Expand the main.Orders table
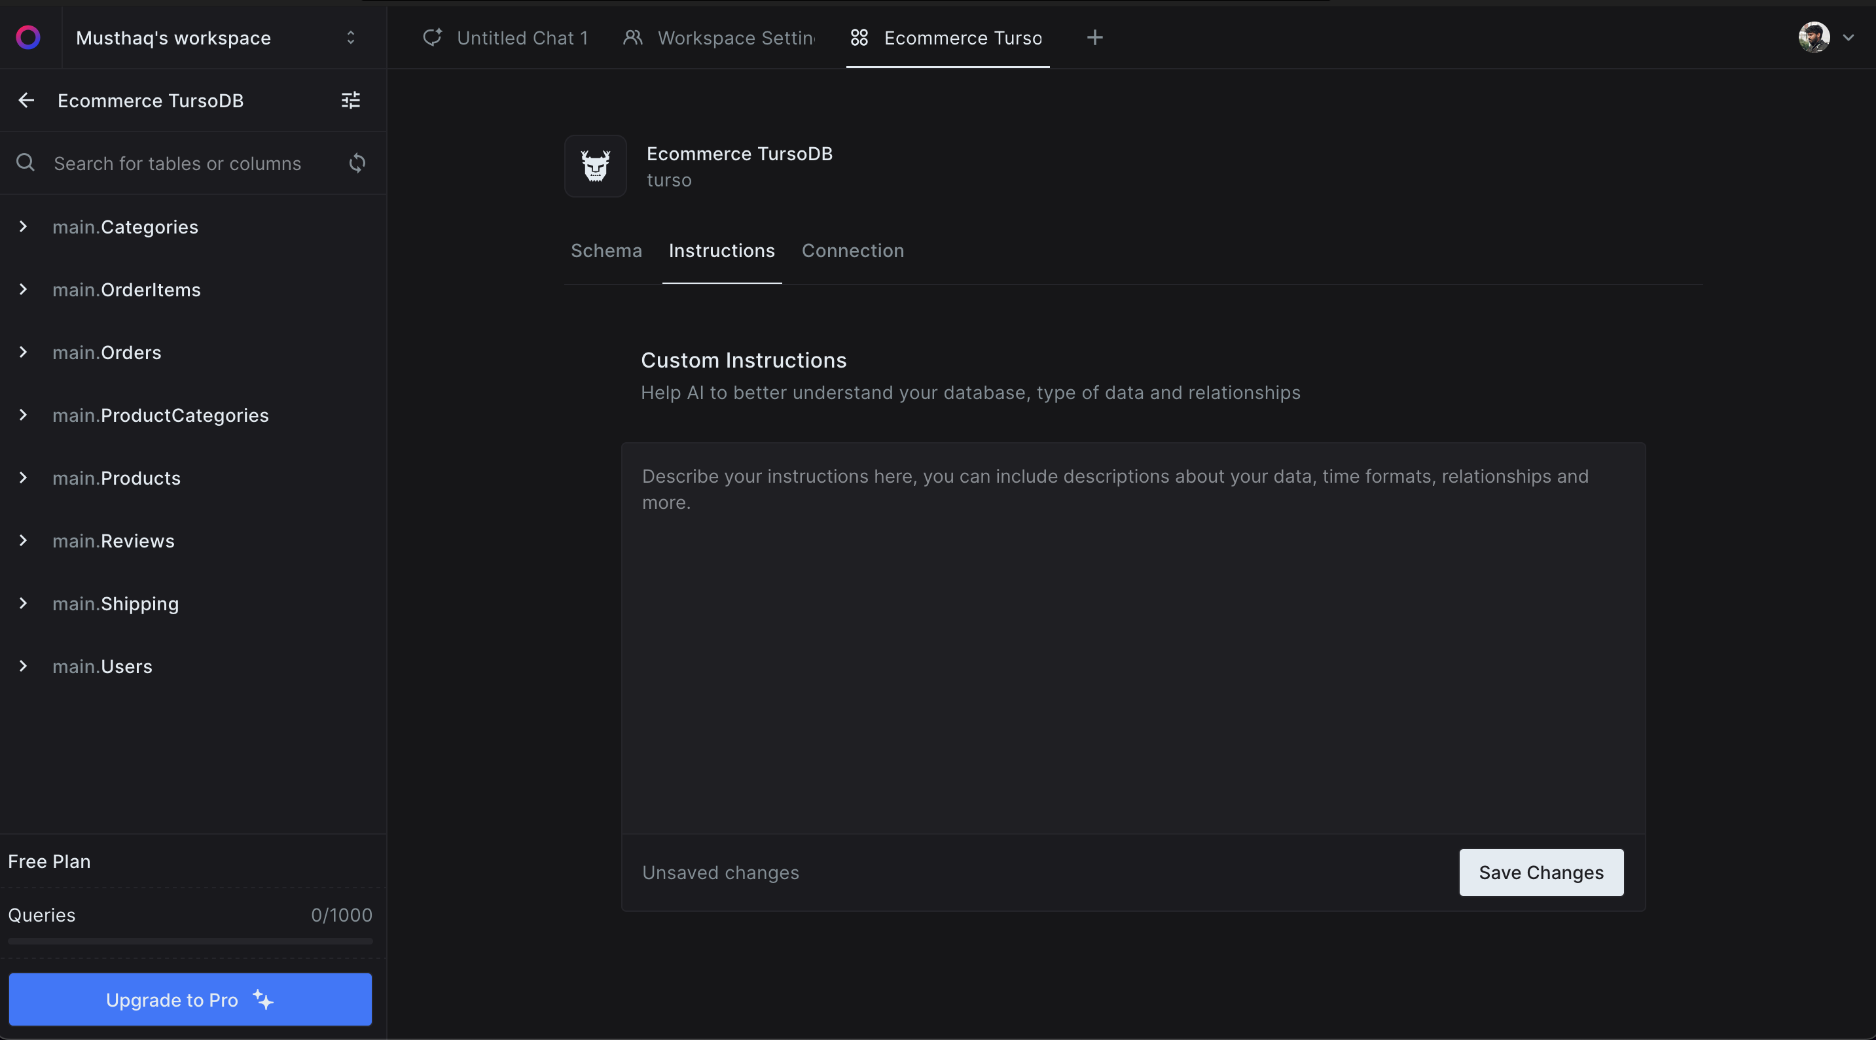 pyautogui.click(x=24, y=353)
